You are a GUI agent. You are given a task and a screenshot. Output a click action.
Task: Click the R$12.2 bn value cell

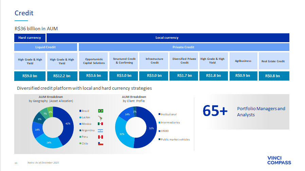(62, 76)
